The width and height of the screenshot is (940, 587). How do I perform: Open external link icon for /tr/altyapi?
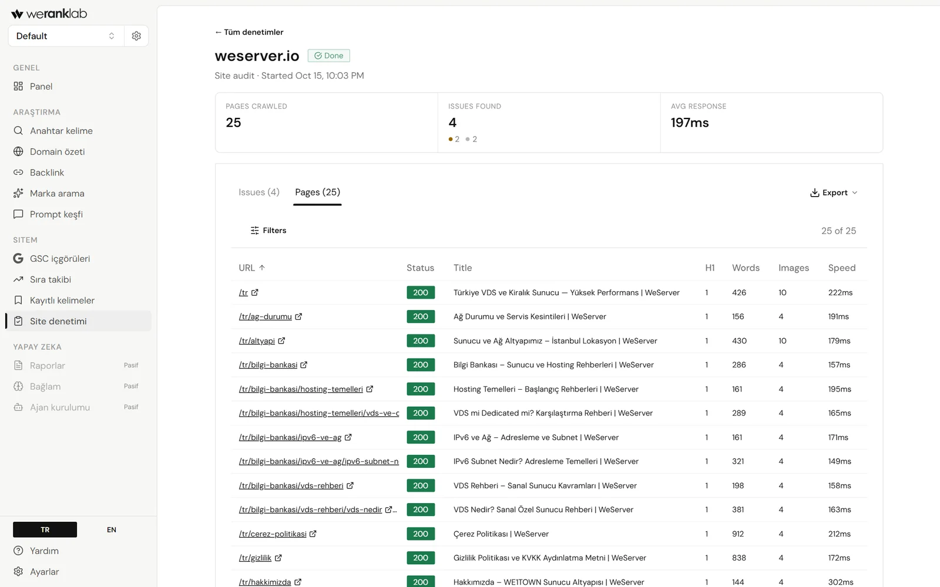tap(281, 340)
